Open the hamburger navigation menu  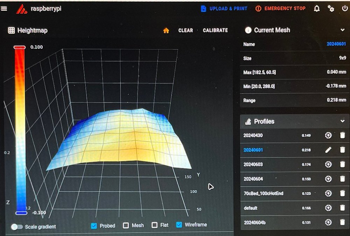click(4, 9)
